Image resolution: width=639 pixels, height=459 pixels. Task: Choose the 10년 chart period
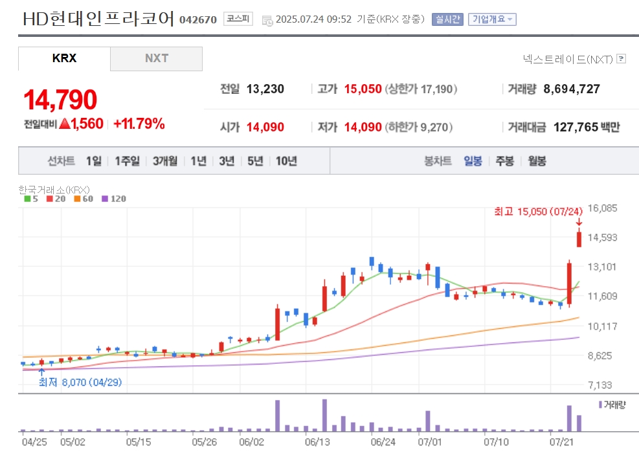coord(286,161)
